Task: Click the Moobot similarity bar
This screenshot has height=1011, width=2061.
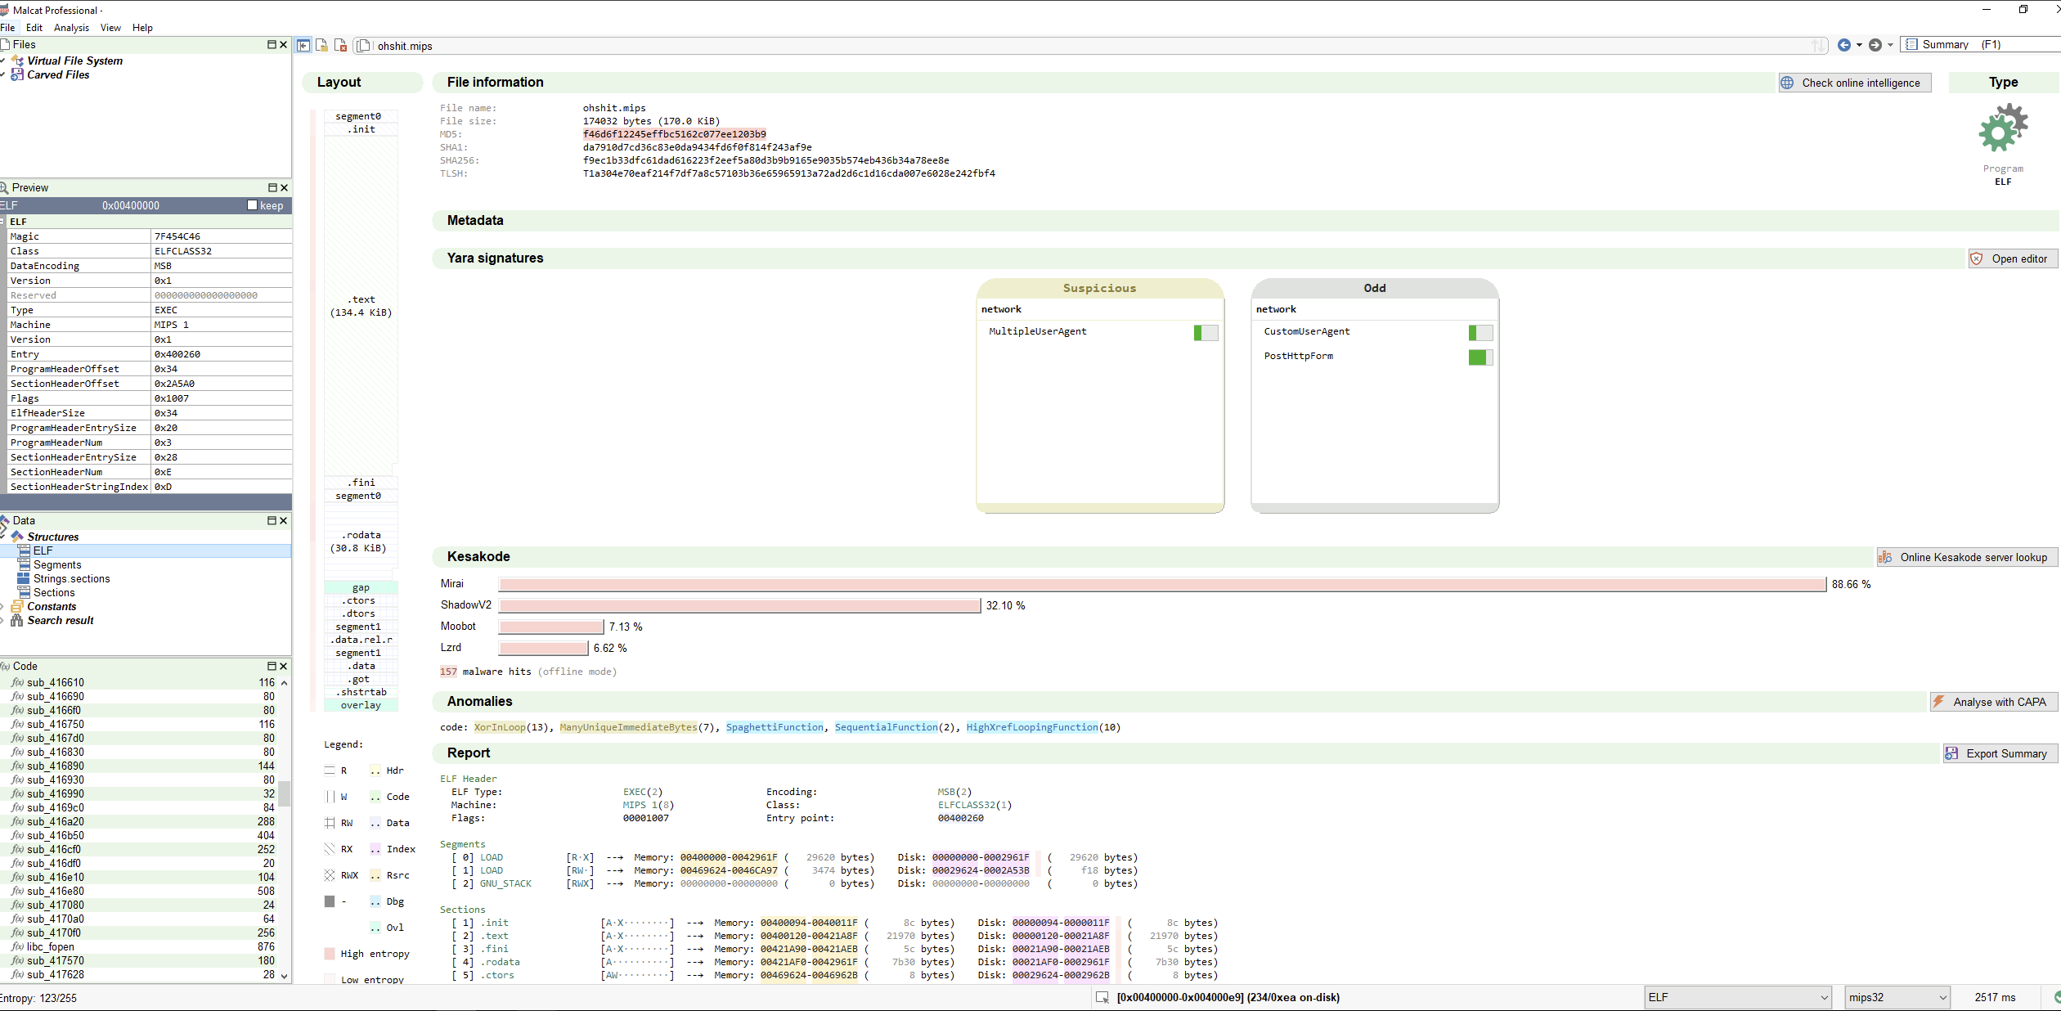Action: [x=551, y=627]
